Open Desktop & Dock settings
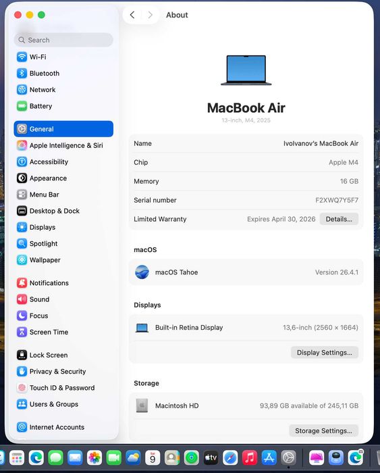Screen dimensions: 380x473 (x=63, y=211)
